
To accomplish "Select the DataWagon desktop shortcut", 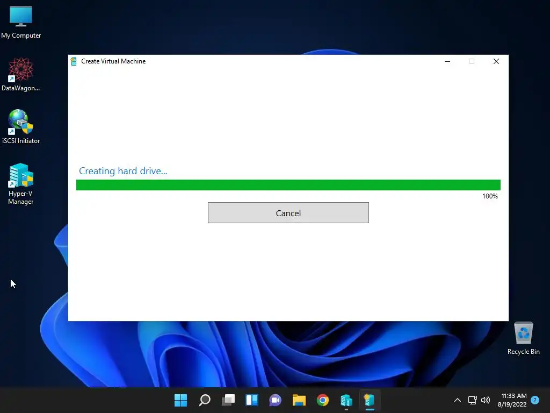I will click(21, 74).
